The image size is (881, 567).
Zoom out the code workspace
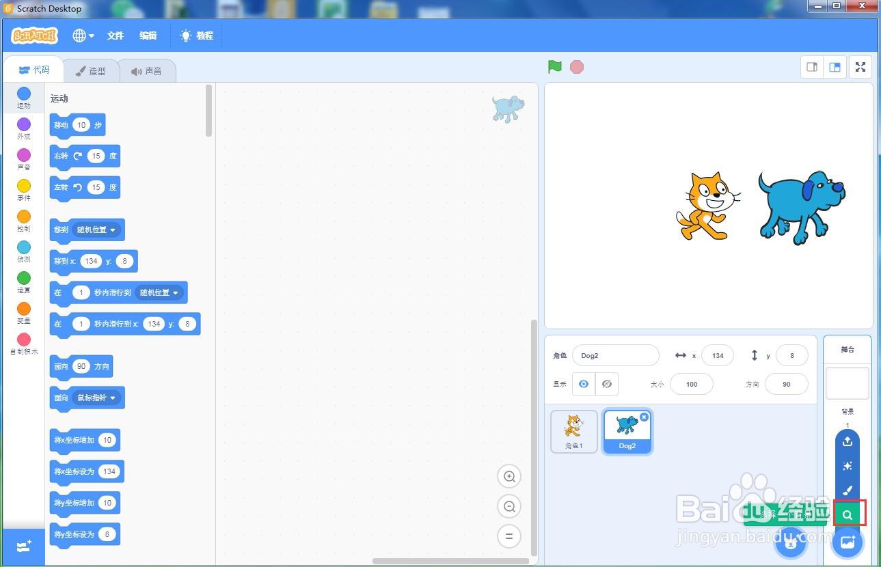click(509, 506)
